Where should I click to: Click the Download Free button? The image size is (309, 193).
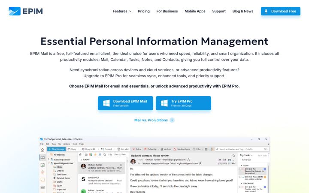click(281, 11)
